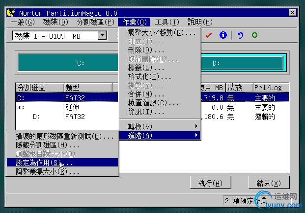
Task: Choose 格式化(F) menu item
Action: pos(160,76)
